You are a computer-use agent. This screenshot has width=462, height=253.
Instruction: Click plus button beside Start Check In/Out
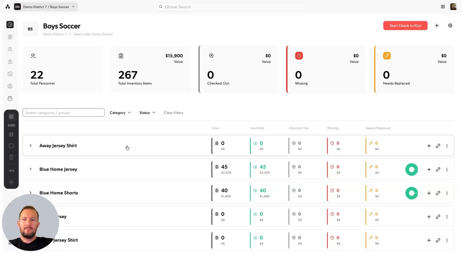click(437, 26)
